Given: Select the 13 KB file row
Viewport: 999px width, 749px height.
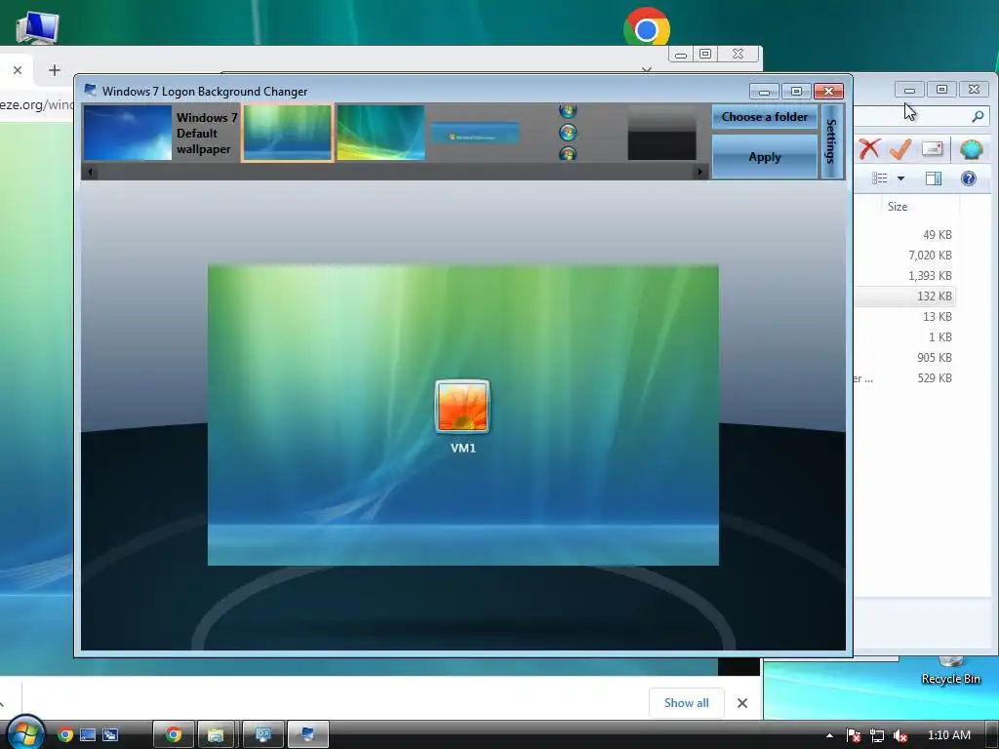Looking at the screenshot, I should tap(904, 317).
